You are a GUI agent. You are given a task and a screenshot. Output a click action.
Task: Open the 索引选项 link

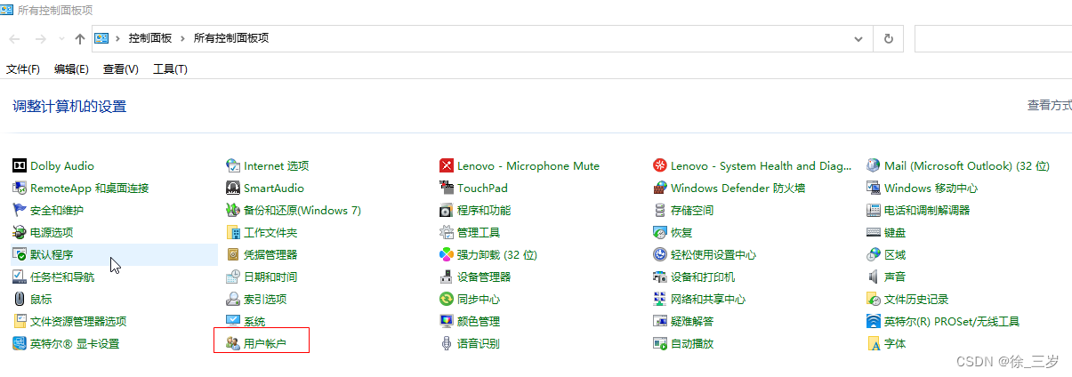coord(265,299)
